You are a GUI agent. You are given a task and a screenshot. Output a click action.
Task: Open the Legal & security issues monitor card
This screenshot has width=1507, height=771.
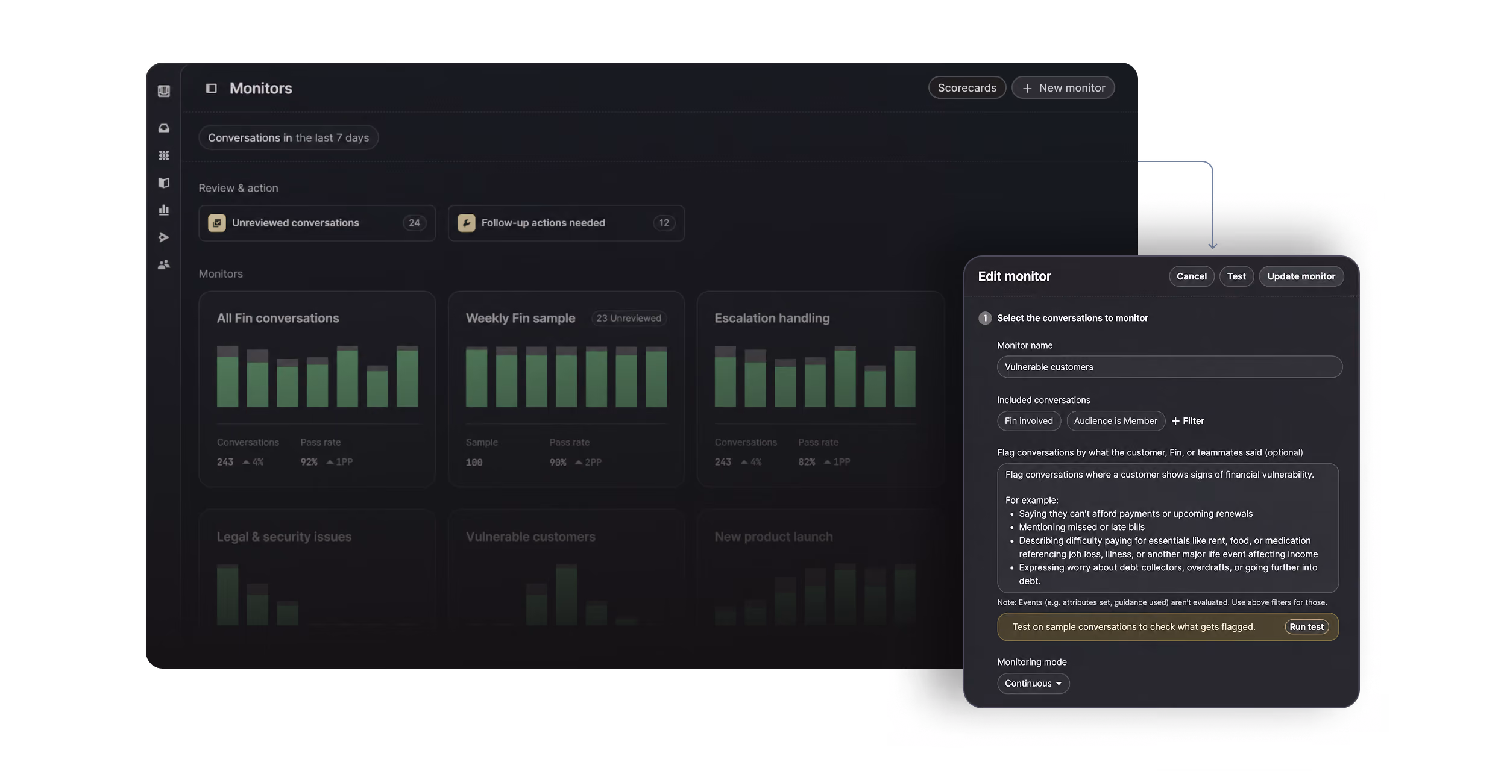coord(317,569)
